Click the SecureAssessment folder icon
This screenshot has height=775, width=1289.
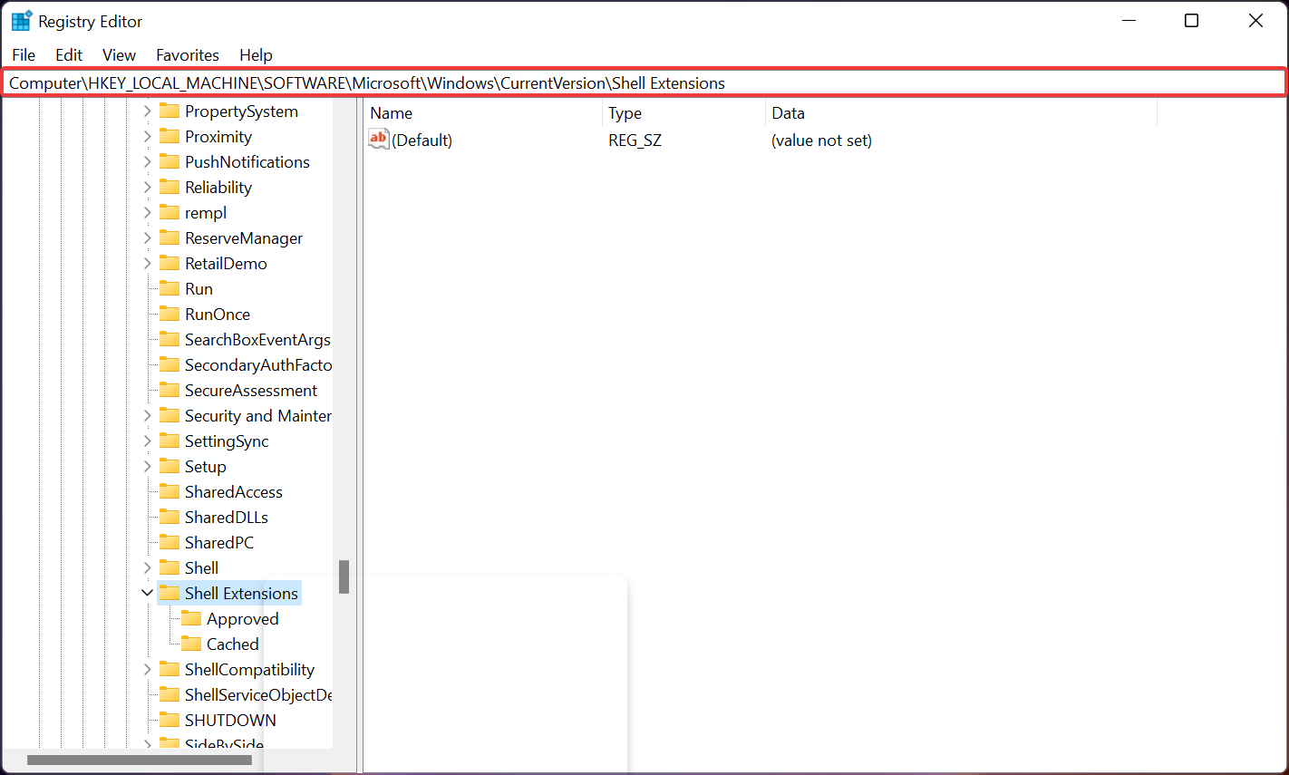coord(170,390)
